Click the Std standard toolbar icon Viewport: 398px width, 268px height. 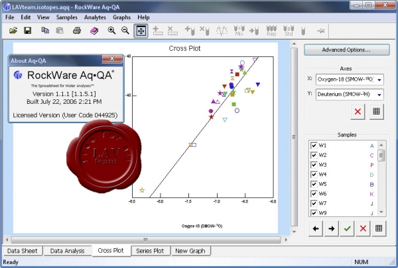click(289, 30)
